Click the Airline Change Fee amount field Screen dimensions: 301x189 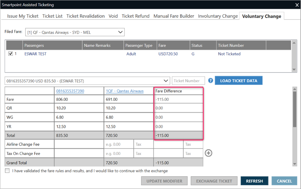[x=119, y=145]
